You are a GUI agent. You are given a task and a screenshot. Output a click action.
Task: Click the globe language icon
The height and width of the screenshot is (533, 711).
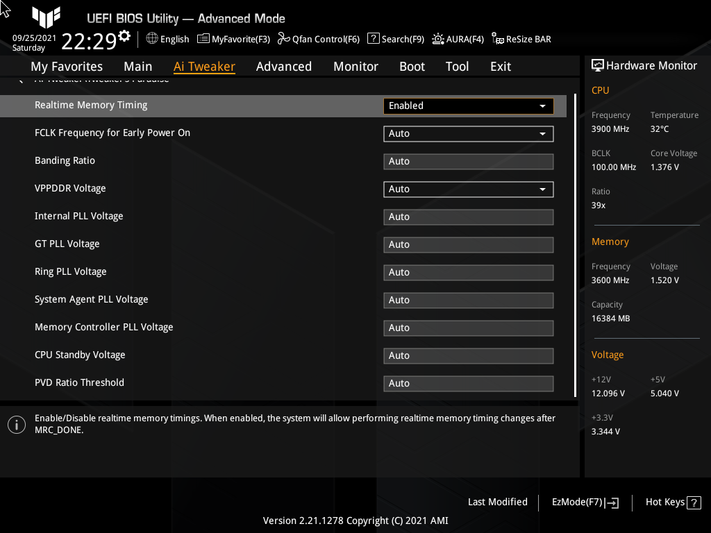[x=152, y=39]
